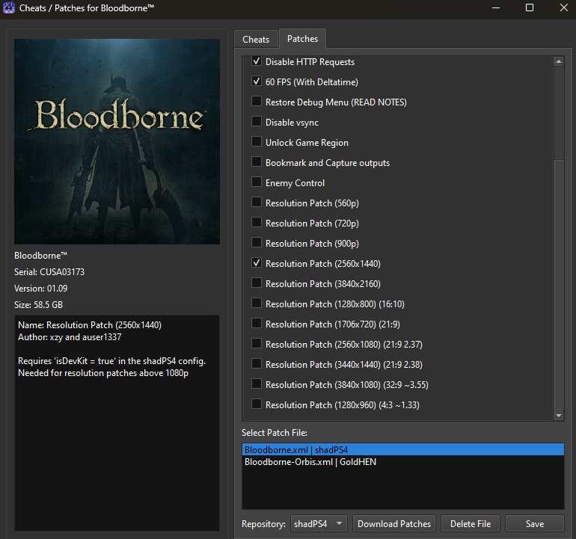Select Bloodborne-Orbis.xml | GoldHEN patch file
The width and height of the screenshot is (576, 539).
(x=403, y=461)
